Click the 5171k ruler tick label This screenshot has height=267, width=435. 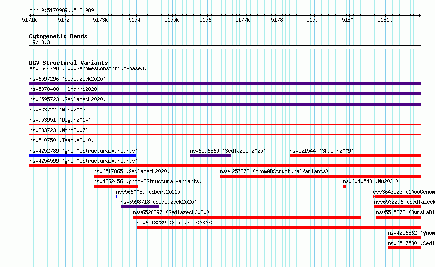point(29,20)
